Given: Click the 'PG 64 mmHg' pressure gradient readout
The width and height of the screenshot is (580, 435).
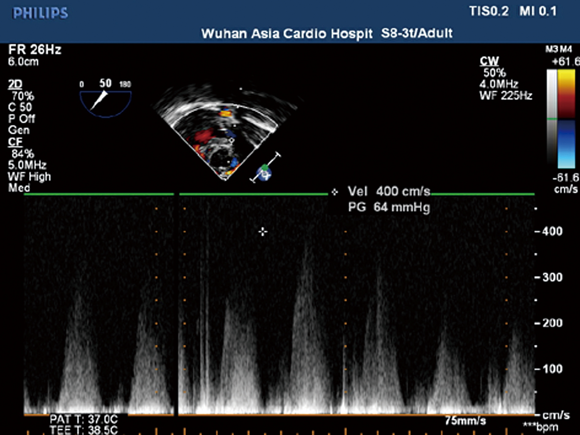Looking at the screenshot, I should (x=389, y=207).
